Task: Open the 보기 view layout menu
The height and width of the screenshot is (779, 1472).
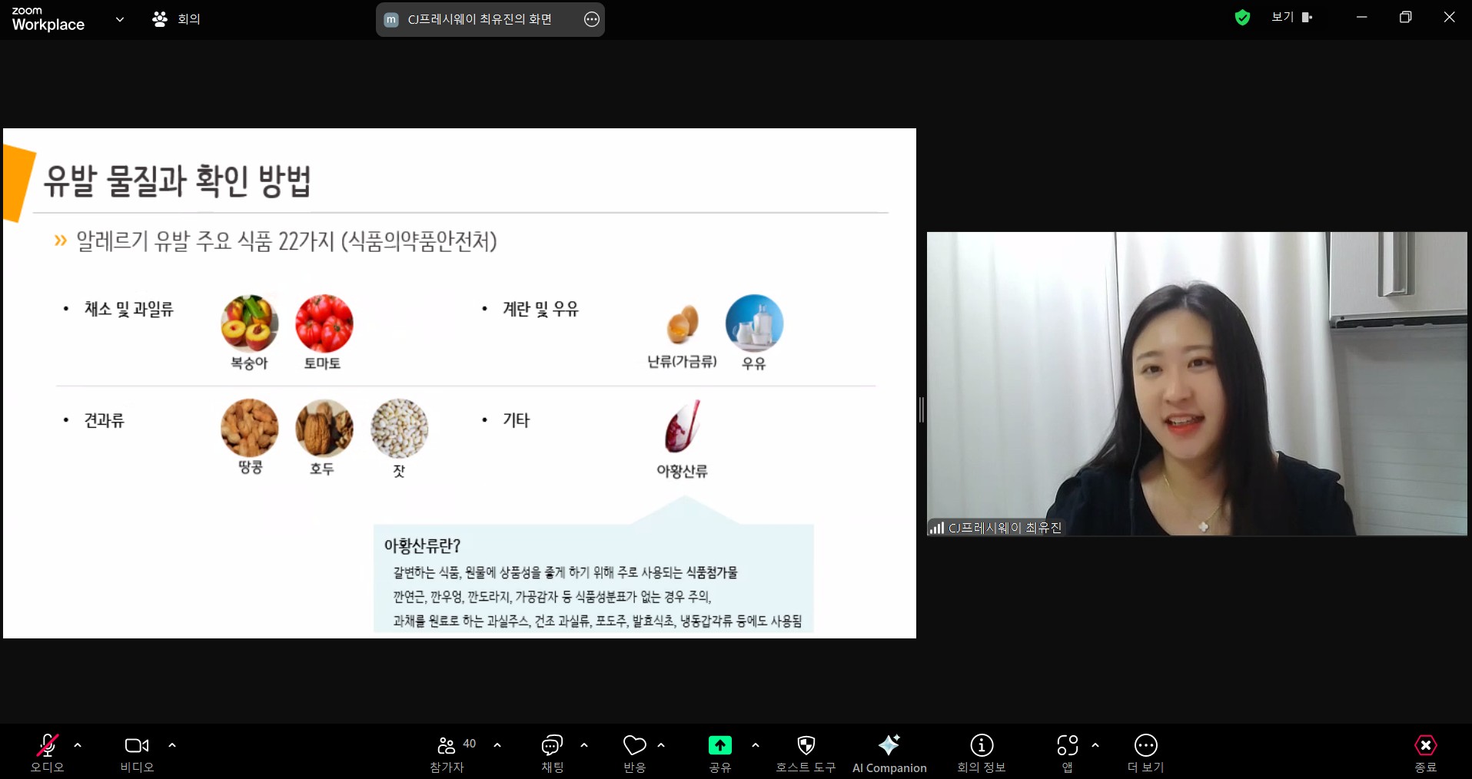Action: [x=1291, y=17]
